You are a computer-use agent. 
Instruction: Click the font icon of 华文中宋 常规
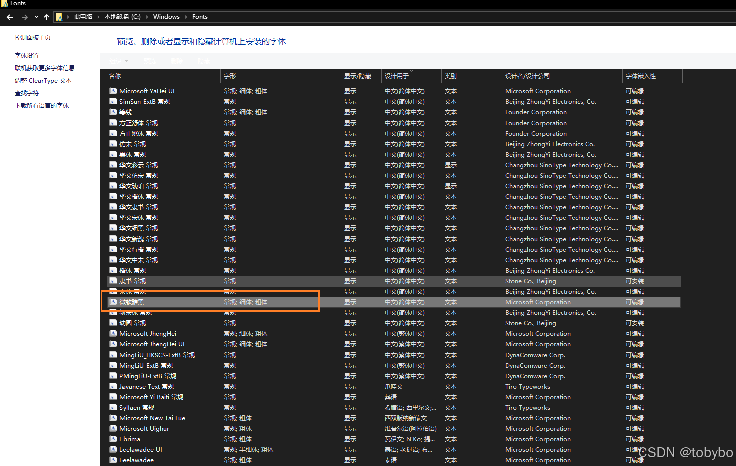point(113,260)
